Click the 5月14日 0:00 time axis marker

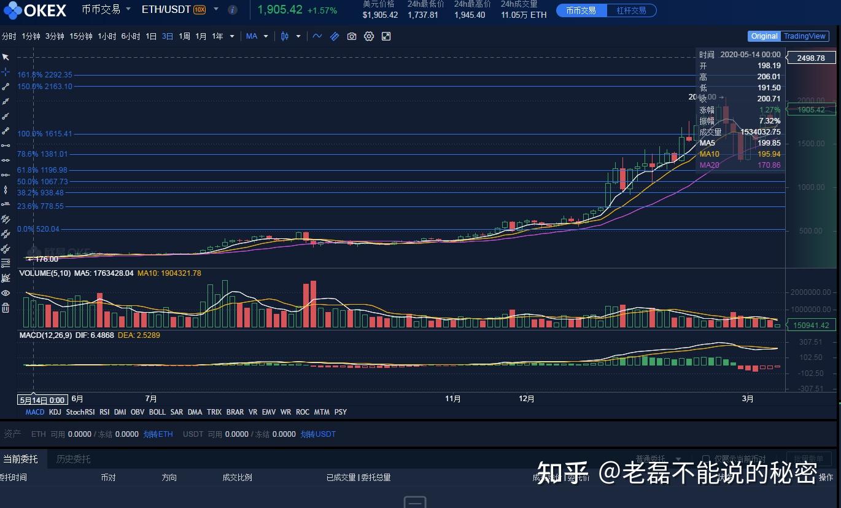(x=42, y=399)
